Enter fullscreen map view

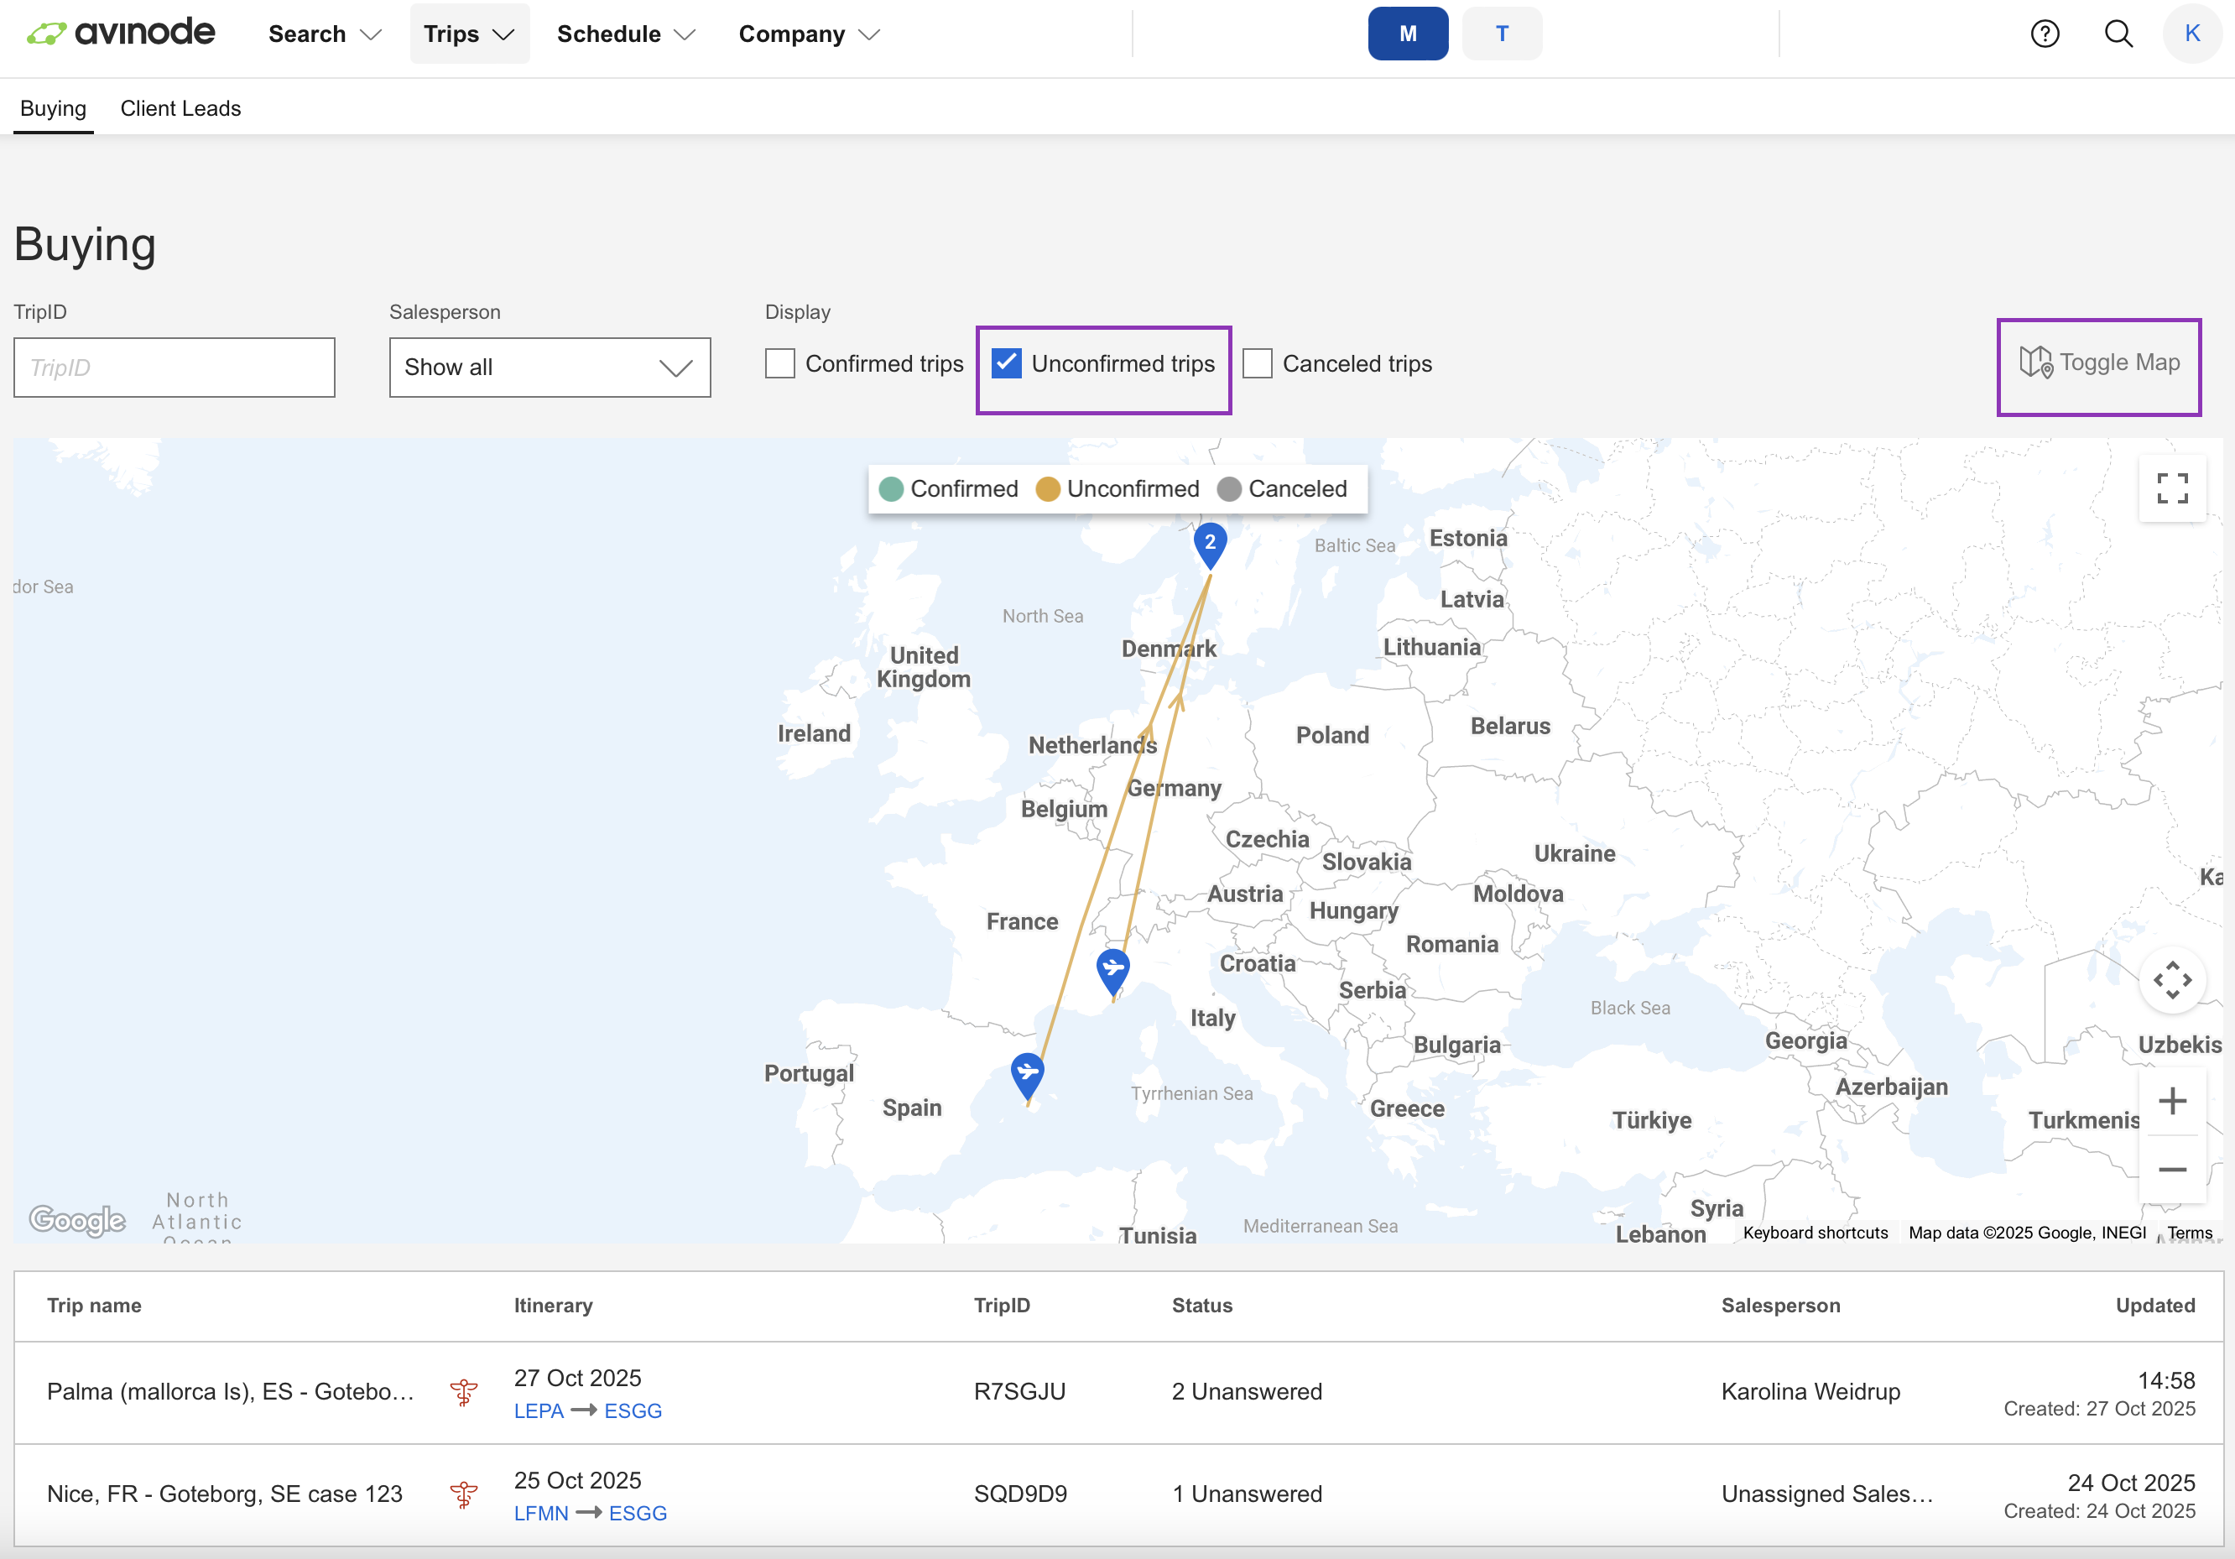[x=2172, y=489]
